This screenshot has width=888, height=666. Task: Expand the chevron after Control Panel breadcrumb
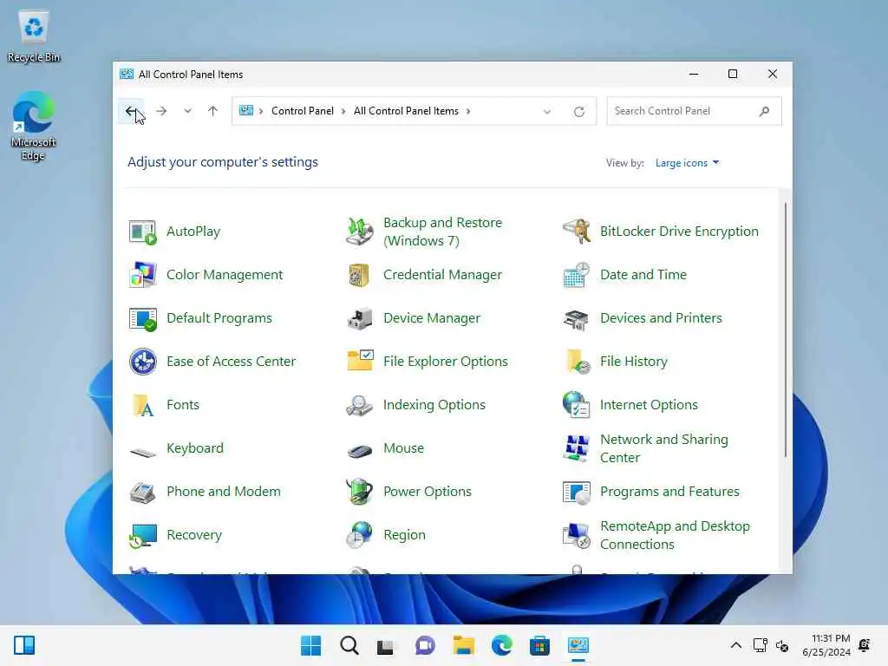[x=343, y=111]
